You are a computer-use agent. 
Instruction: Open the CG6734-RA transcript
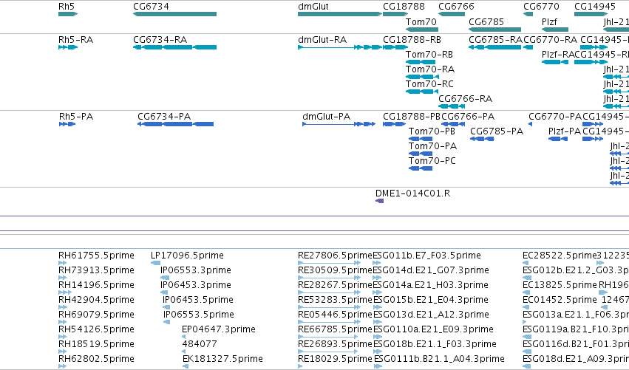(x=160, y=40)
